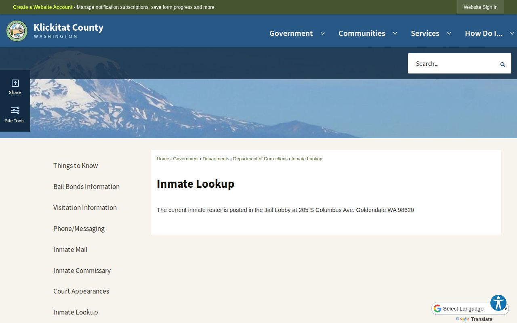
Task: Open Bail Bonds Information in sidebar
Action: 86,187
